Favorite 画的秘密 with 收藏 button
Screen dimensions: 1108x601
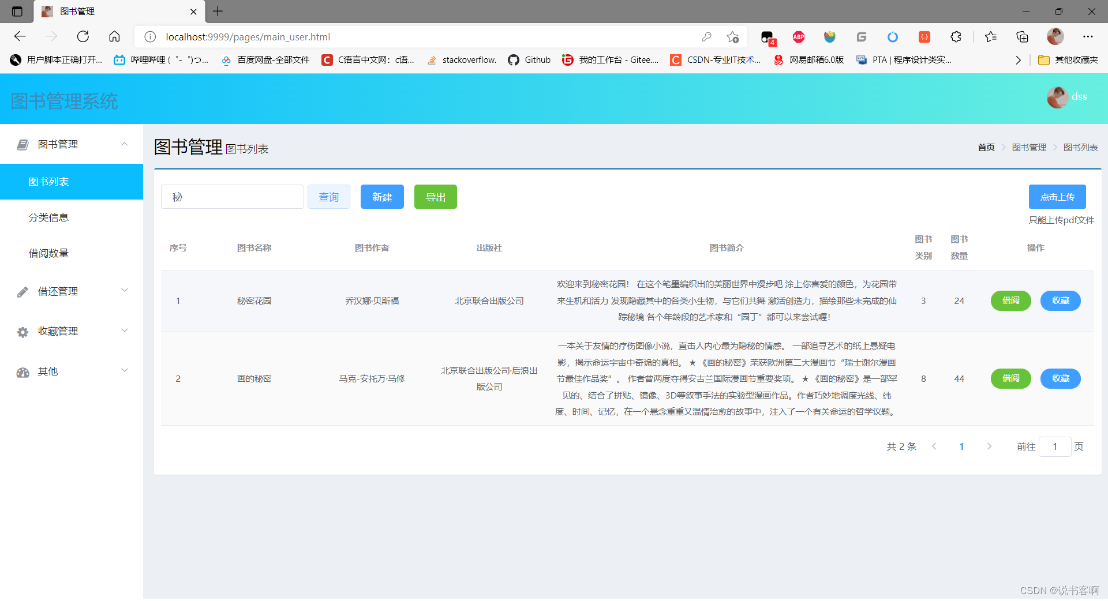pyautogui.click(x=1061, y=378)
